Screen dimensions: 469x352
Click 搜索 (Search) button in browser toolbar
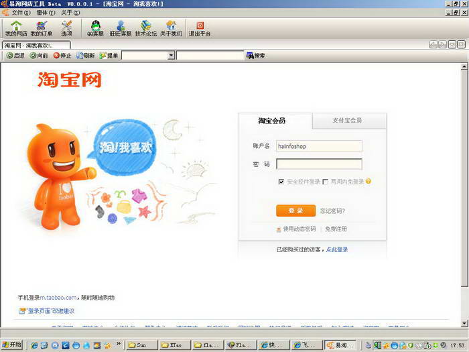(x=255, y=56)
